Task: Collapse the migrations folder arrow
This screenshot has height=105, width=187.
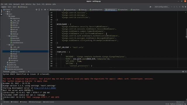Action: tap(9, 18)
